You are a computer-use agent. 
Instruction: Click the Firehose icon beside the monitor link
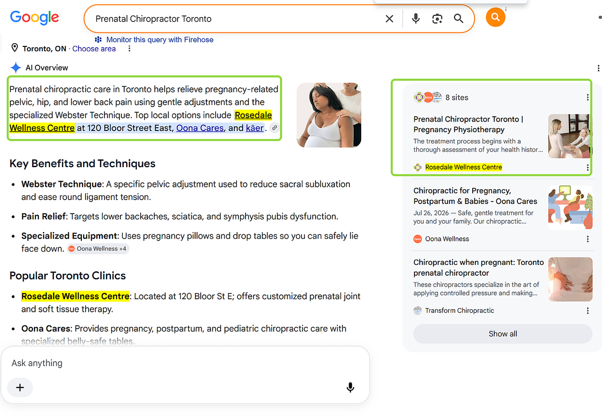click(x=98, y=39)
